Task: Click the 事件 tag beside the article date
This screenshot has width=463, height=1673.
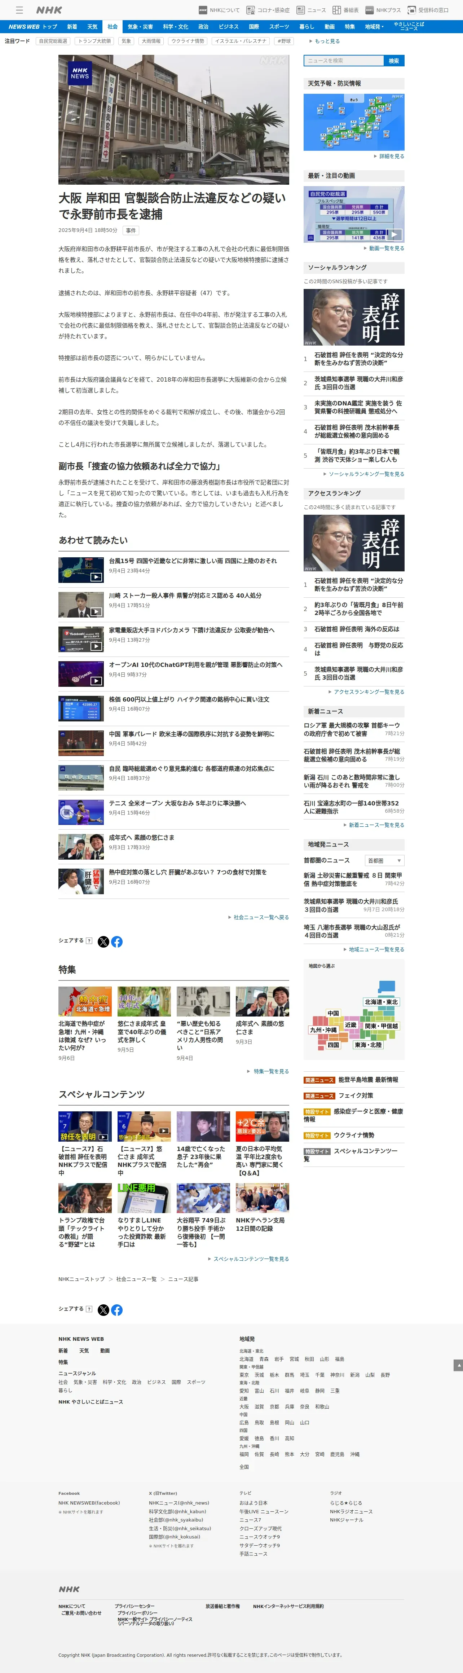Action: pyautogui.click(x=131, y=230)
